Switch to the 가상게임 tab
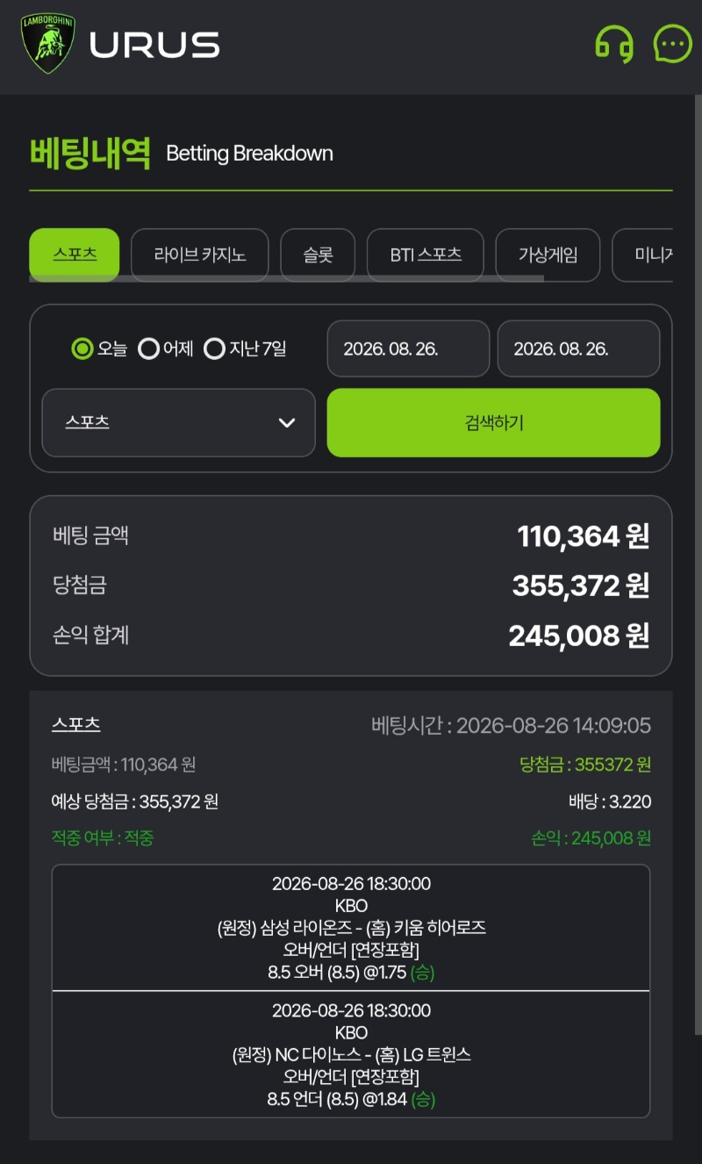Image resolution: width=702 pixels, height=1164 pixels. click(x=548, y=255)
